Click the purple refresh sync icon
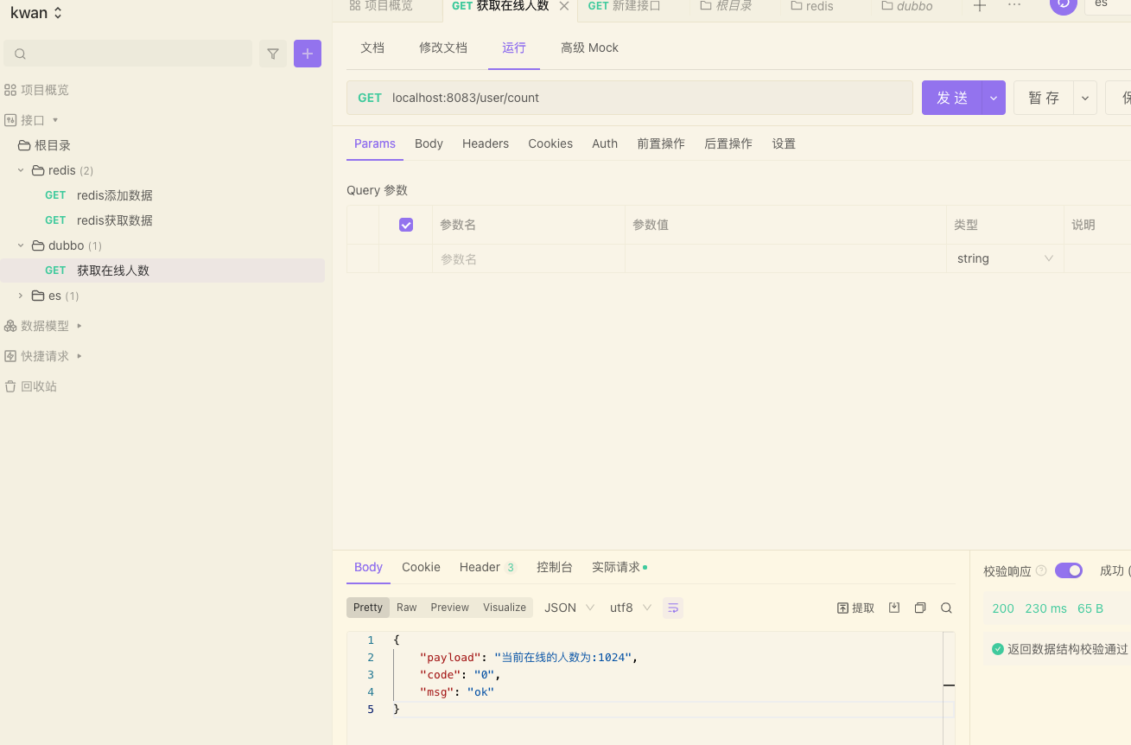Image resolution: width=1131 pixels, height=745 pixels. pos(1064,4)
